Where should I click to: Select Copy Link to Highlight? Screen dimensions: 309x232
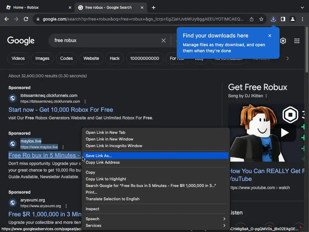click(x=155, y=179)
